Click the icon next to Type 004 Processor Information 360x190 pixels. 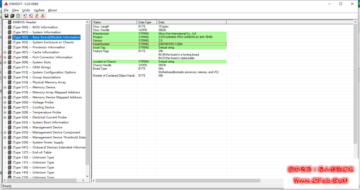9,47
